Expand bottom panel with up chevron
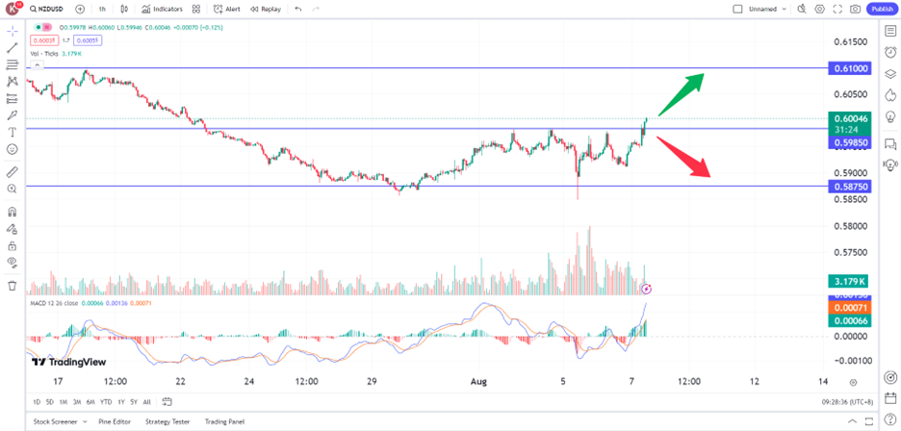Image resolution: width=901 pixels, height=431 pixels. (852, 421)
